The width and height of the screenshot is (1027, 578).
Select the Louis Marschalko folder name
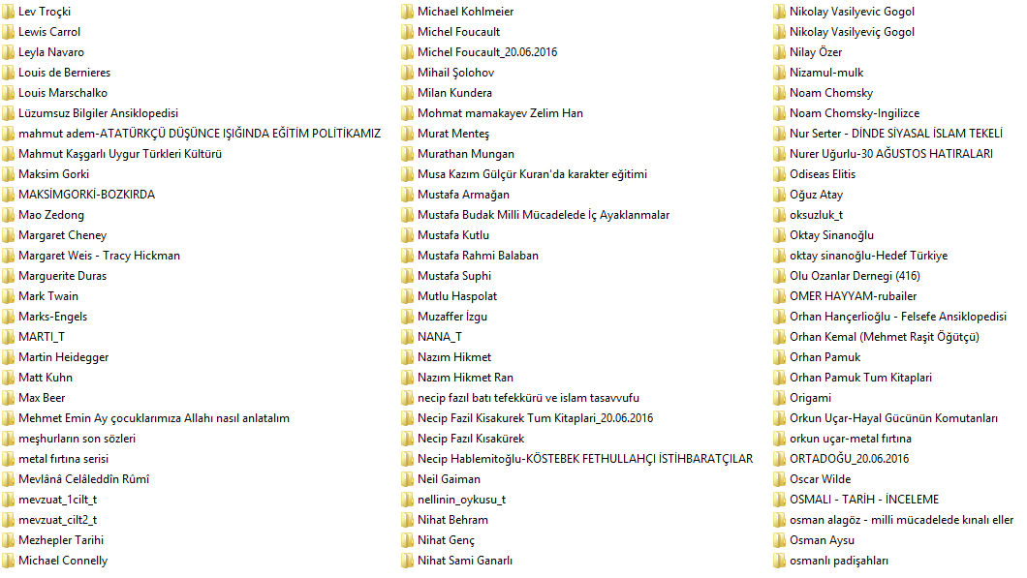tap(63, 93)
